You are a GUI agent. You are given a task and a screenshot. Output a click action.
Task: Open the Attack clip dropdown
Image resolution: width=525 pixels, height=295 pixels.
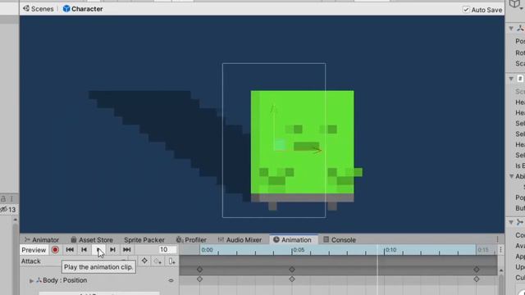(74, 261)
